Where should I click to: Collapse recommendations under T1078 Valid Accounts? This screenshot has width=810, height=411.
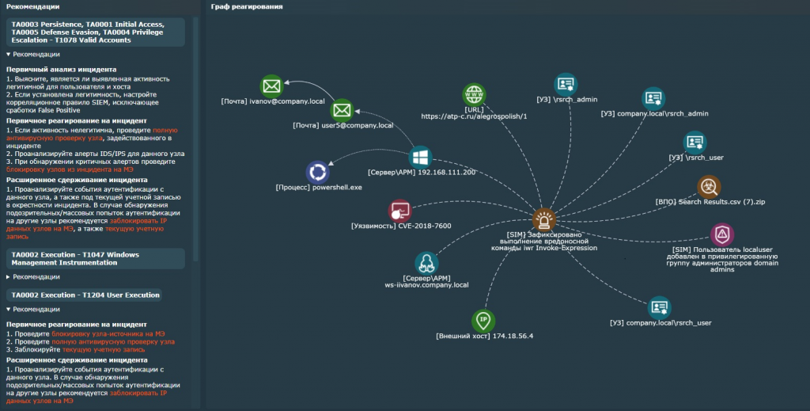pos(33,55)
